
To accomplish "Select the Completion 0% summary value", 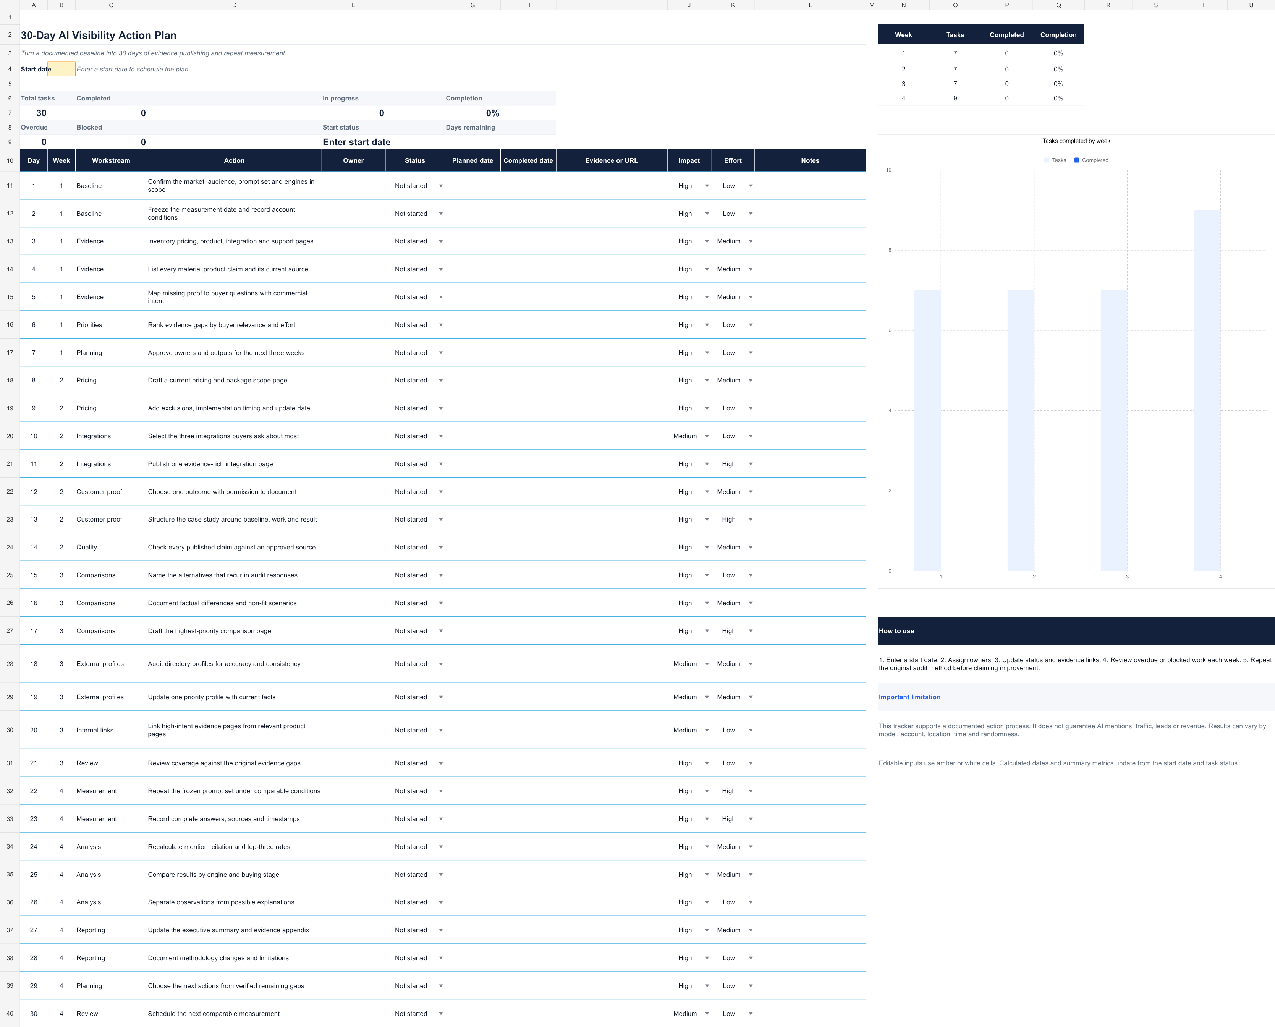I will click(x=493, y=113).
